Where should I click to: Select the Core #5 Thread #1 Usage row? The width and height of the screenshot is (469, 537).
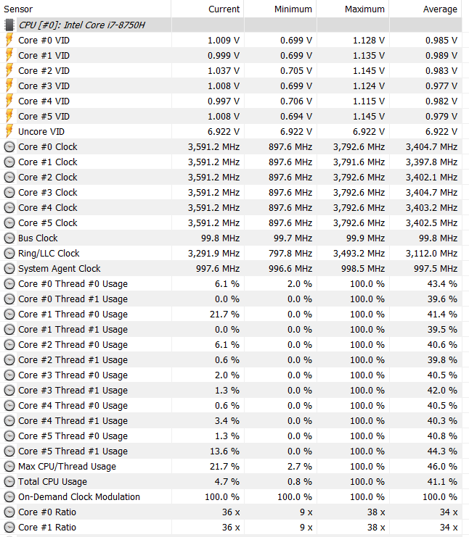tap(231, 451)
